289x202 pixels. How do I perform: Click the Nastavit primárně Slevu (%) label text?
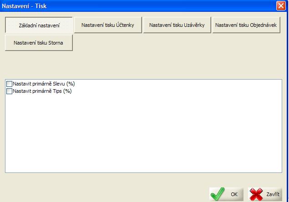(44, 84)
